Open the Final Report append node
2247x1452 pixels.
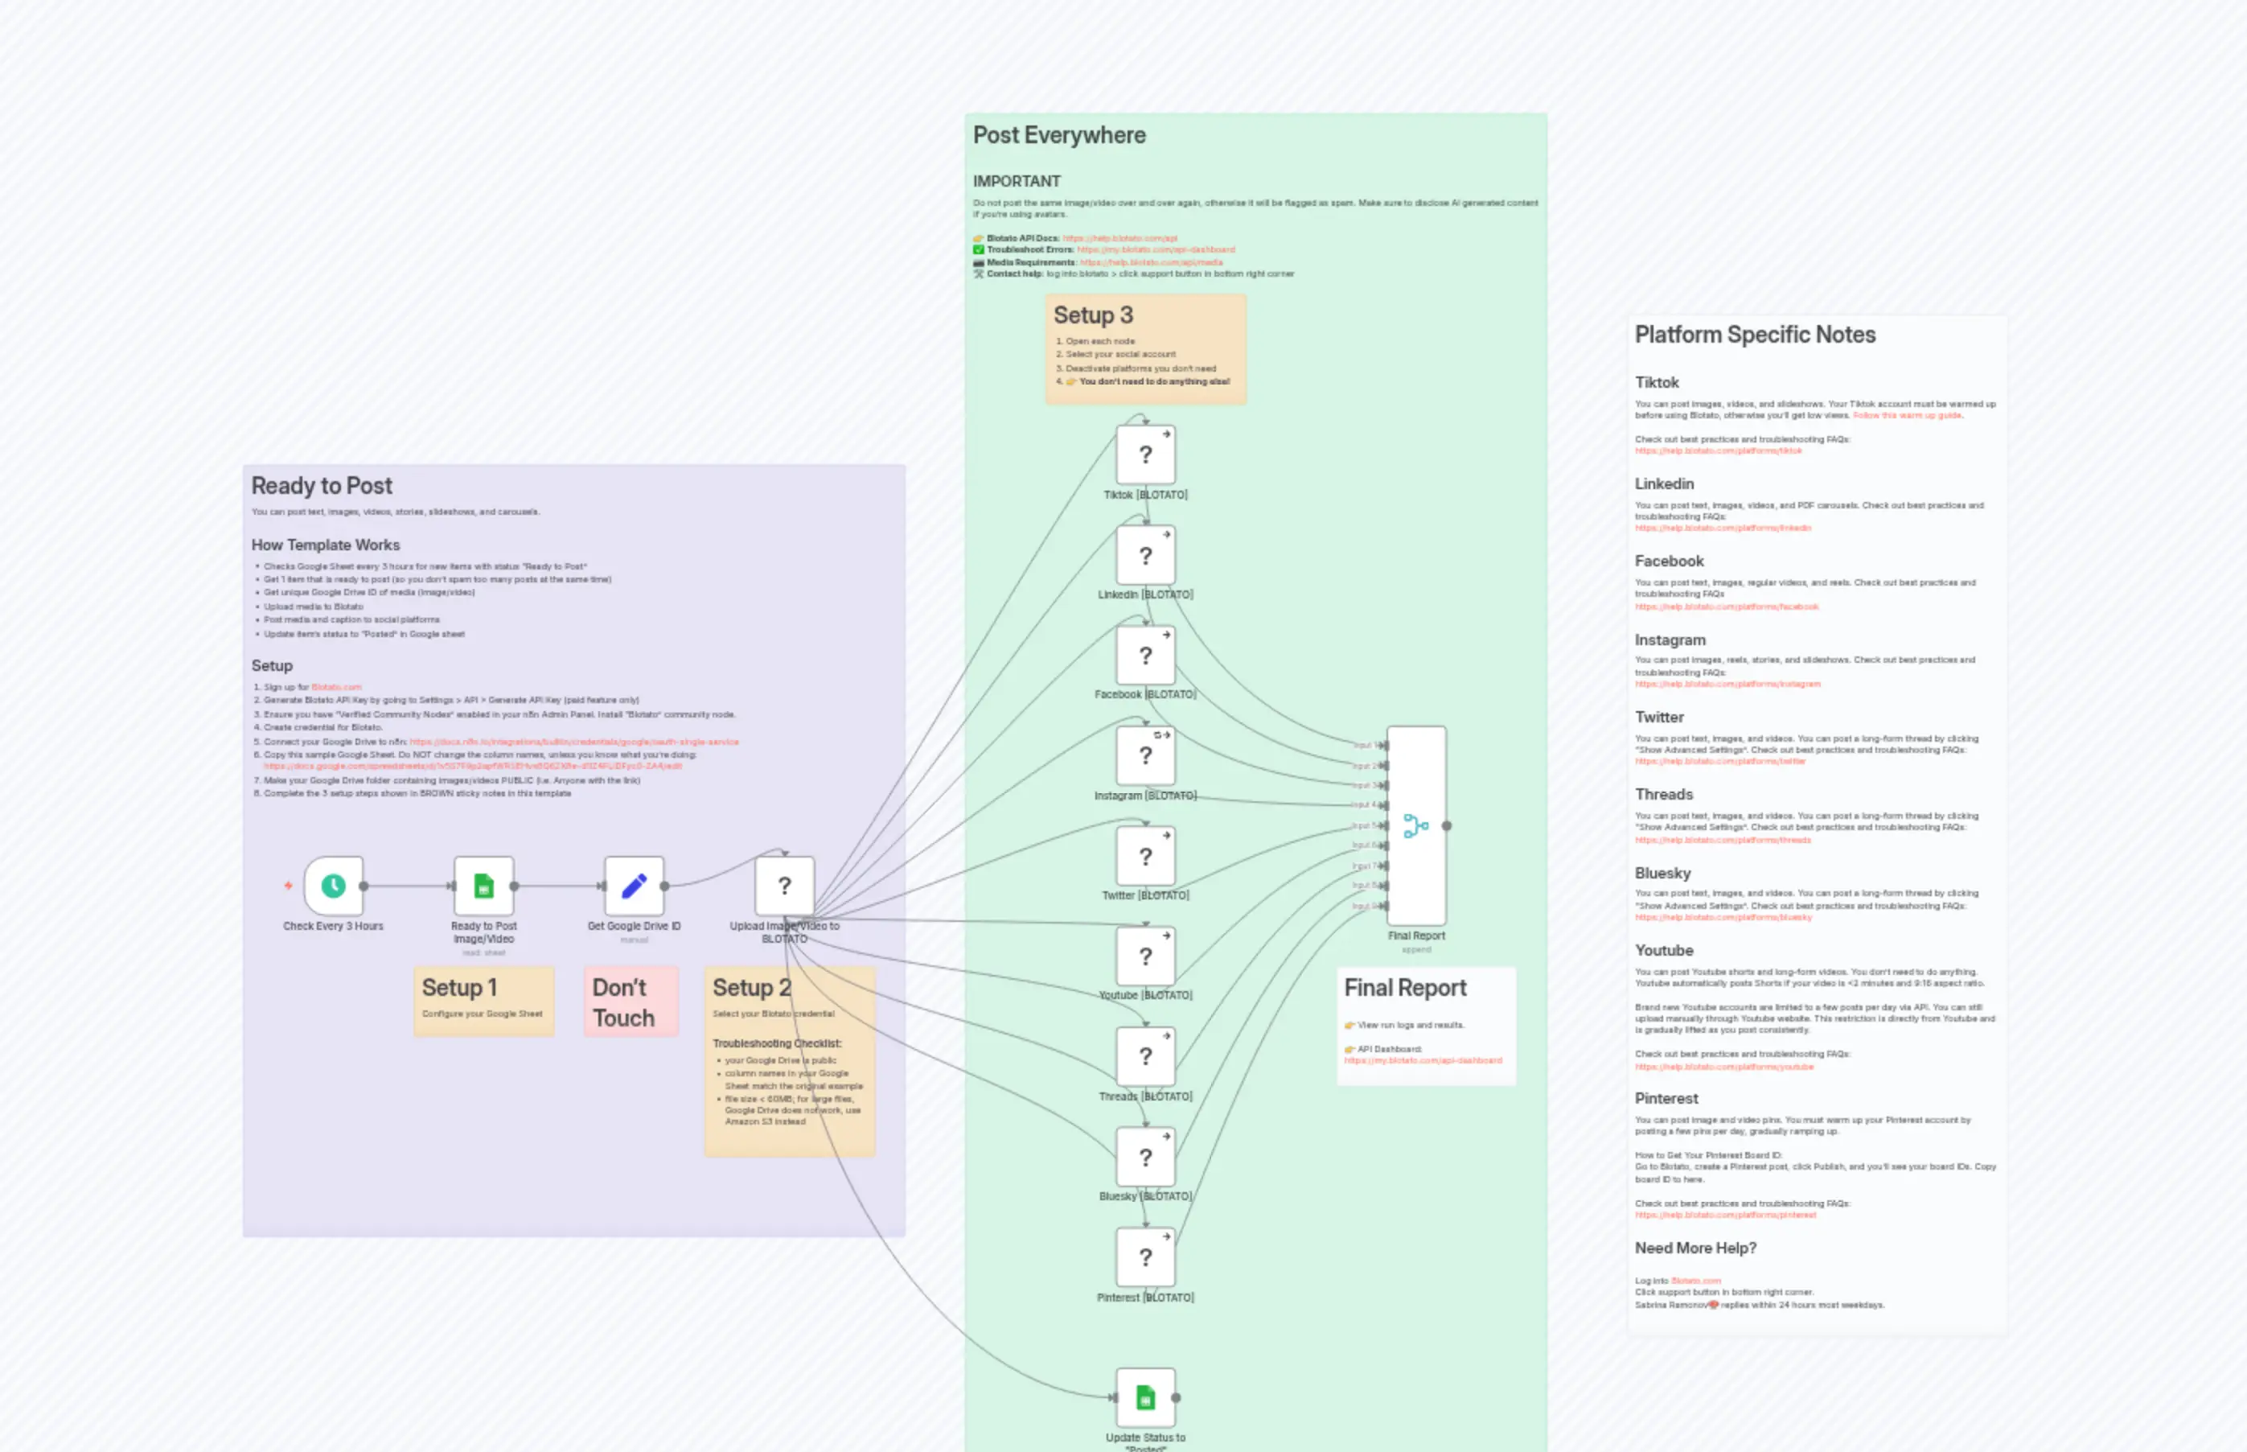pos(1415,825)
